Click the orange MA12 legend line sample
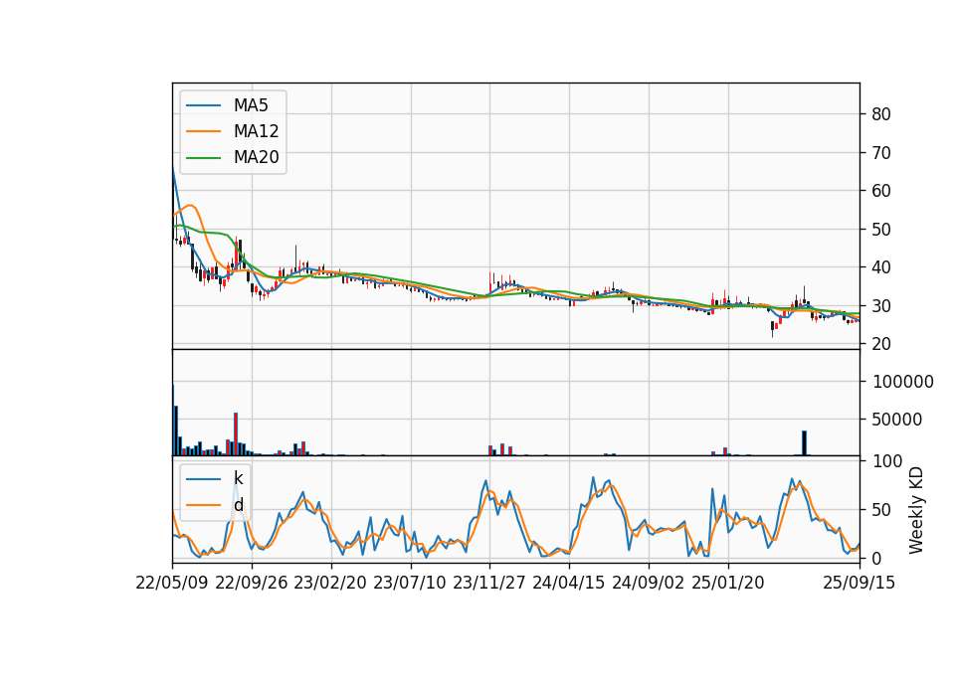 203,131
